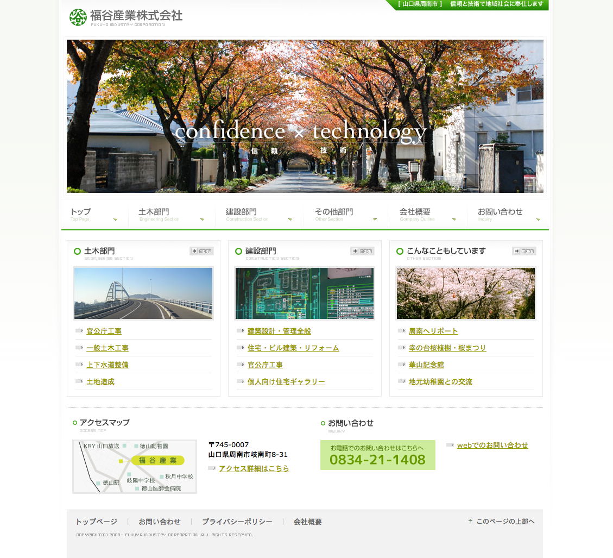Click the cherry blossom photo thumbnail
The image size is (613, 558).
click(466, 293)
